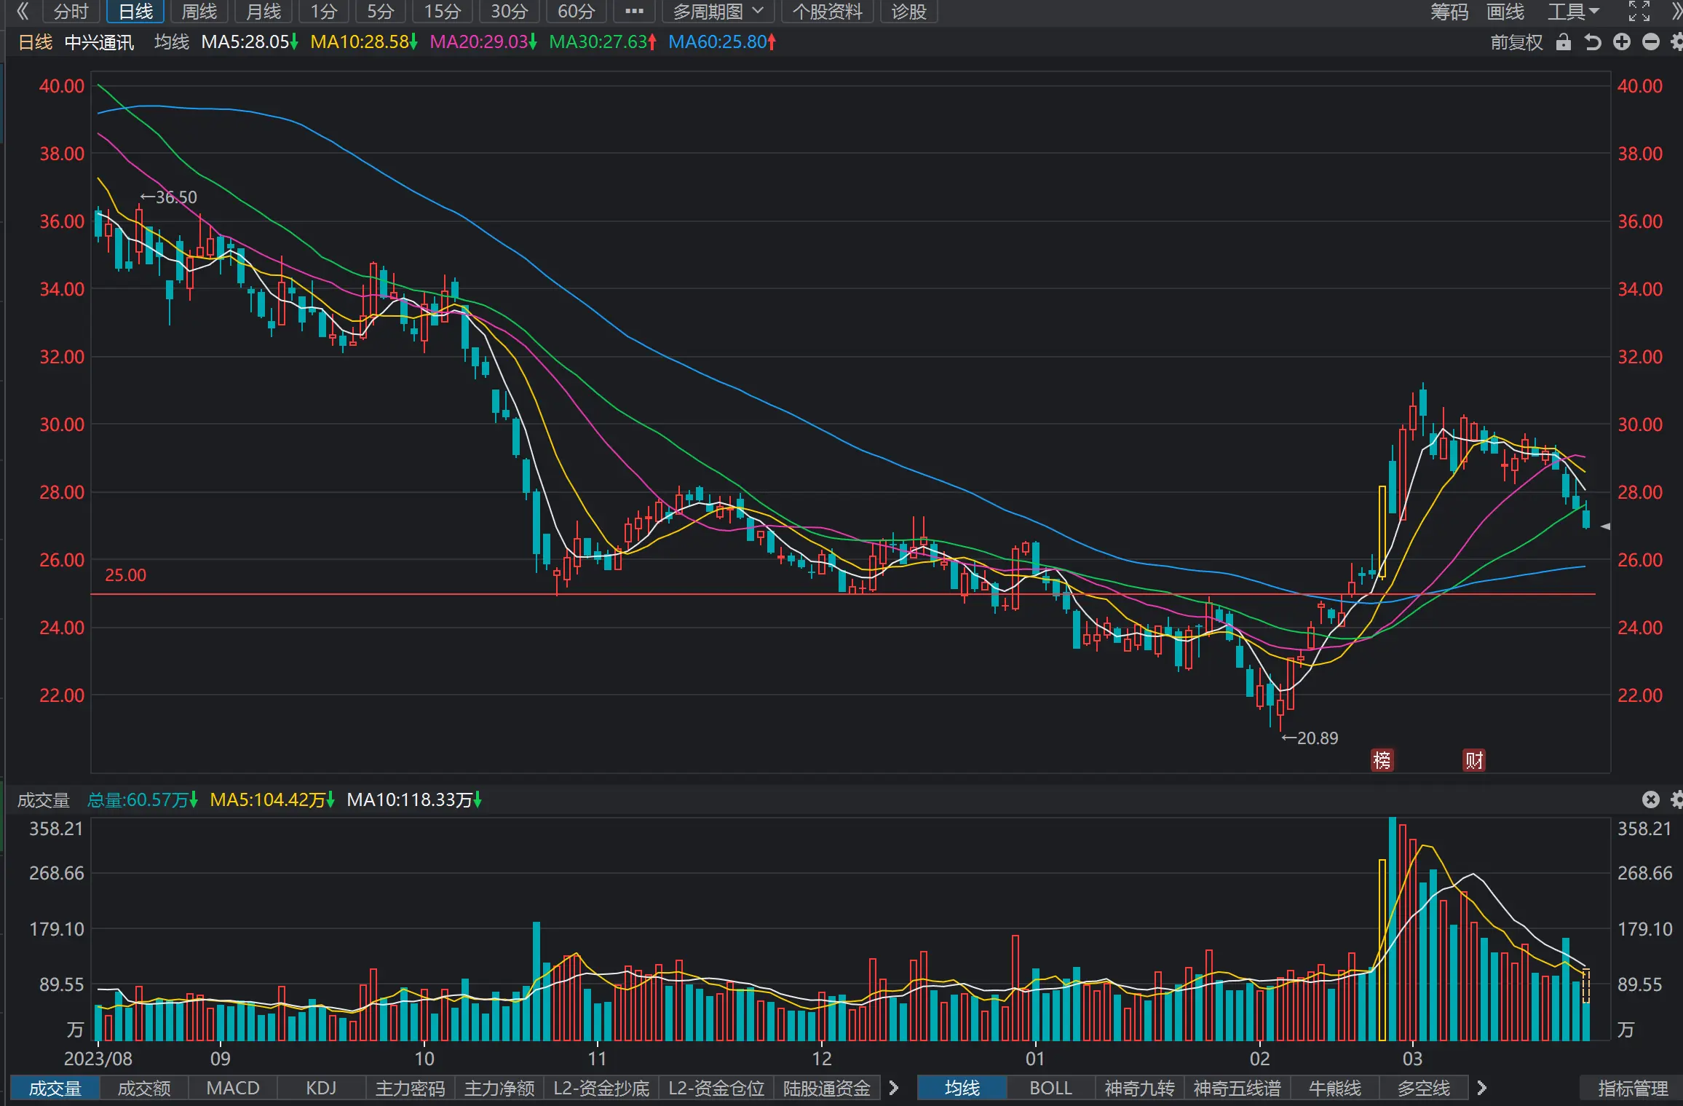Image resolution: width=1683 pixels, height=1106 pixels.
Task: Toggle the BOLL overlay indicator
Action: pyautogui.click(x=1050, y=1088)
